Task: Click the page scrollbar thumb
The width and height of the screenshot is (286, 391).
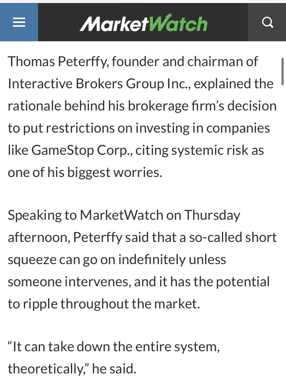Action: (283, 71)
